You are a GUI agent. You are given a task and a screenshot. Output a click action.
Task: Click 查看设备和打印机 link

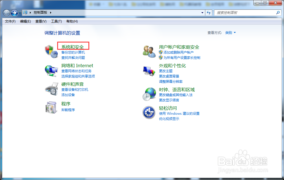[x=74, y=89]
